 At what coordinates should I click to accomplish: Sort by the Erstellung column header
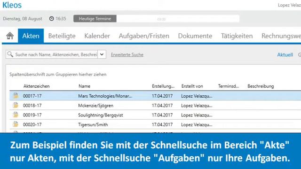point(163,86)
